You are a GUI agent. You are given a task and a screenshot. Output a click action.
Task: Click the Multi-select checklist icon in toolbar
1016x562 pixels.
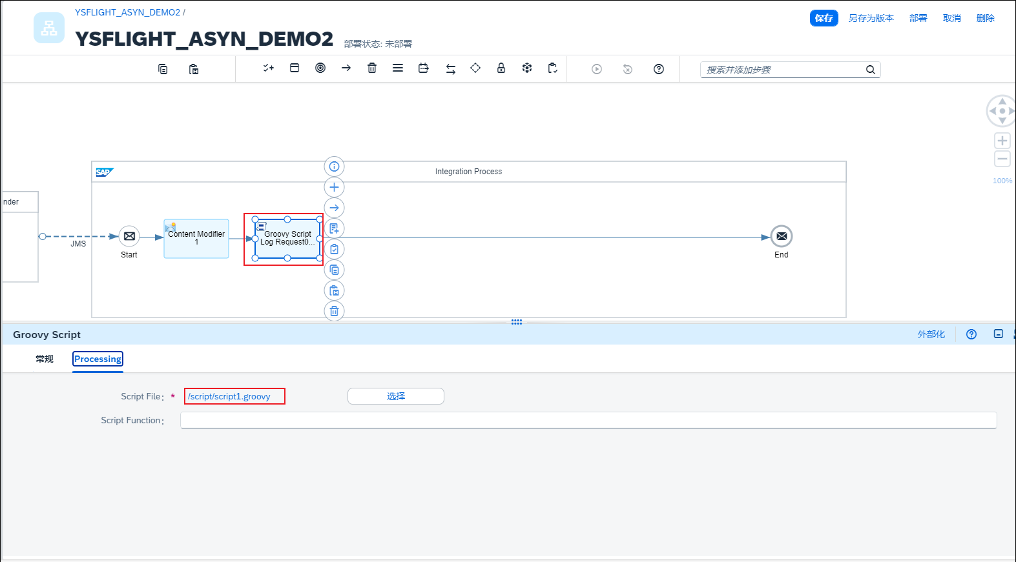269,68
